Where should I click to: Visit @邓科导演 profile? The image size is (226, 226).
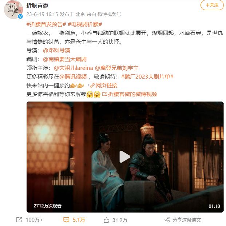56,51
